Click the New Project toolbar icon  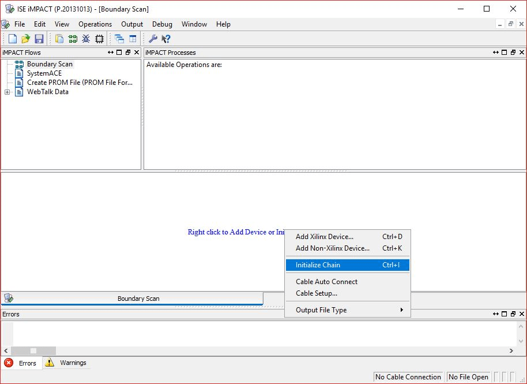click(13, 39)
